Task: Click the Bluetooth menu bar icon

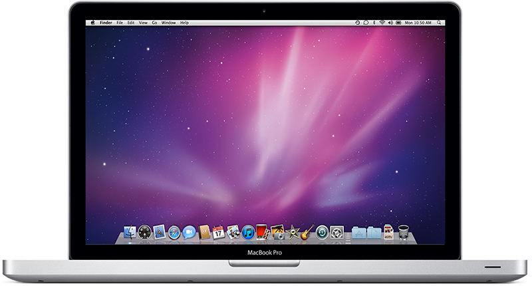Action: point(373,23)
